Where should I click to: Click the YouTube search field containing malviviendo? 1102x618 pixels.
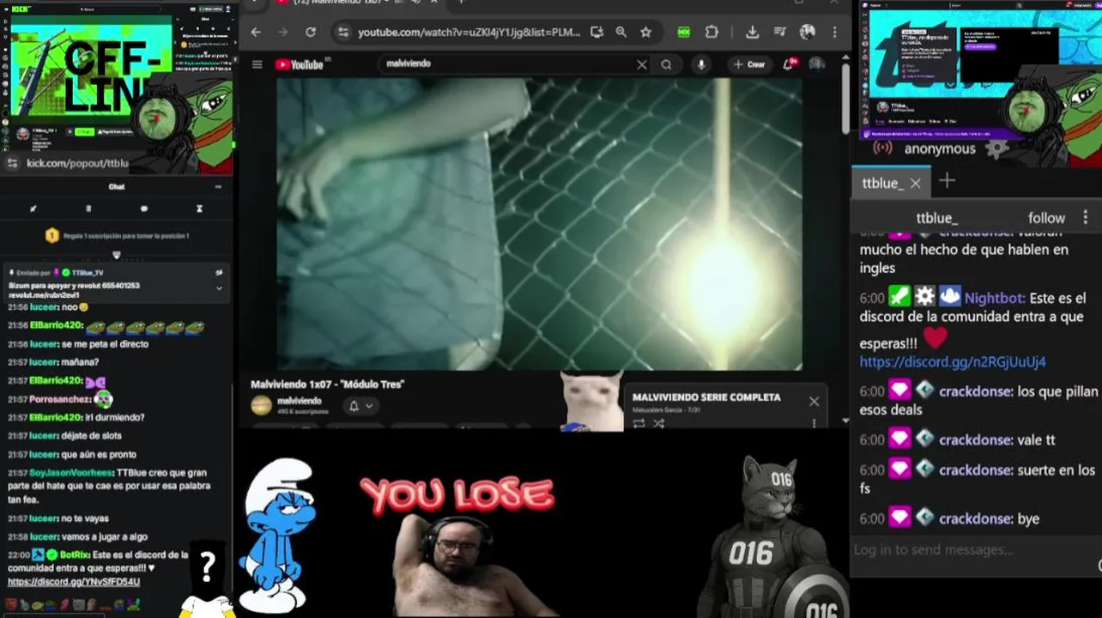[x=506, y=64]
